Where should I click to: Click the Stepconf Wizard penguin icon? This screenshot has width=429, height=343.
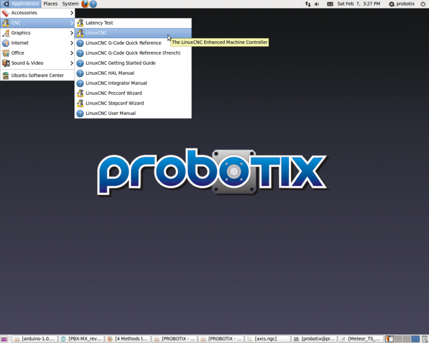[x=80, y=103]
